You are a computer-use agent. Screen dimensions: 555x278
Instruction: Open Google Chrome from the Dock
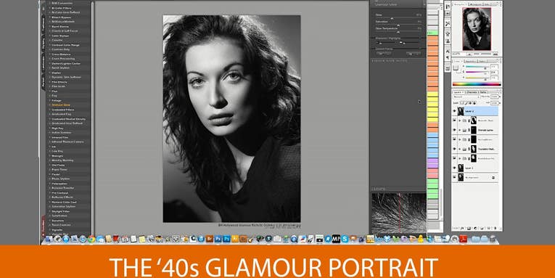click(91, 239)
